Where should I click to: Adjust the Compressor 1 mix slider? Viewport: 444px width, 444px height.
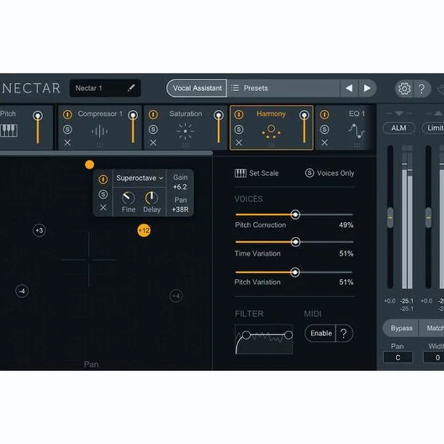tap(133, 128)
